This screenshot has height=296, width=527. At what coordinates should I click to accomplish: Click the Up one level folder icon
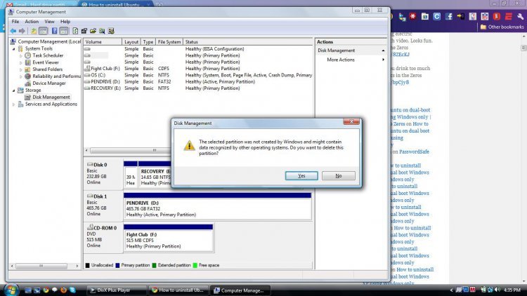34,31
